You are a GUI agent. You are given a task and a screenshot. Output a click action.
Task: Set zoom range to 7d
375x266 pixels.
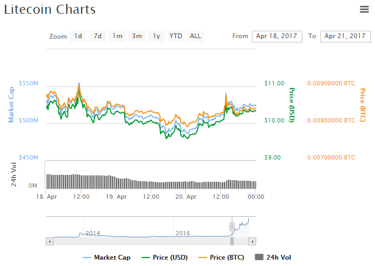[98, 37]
